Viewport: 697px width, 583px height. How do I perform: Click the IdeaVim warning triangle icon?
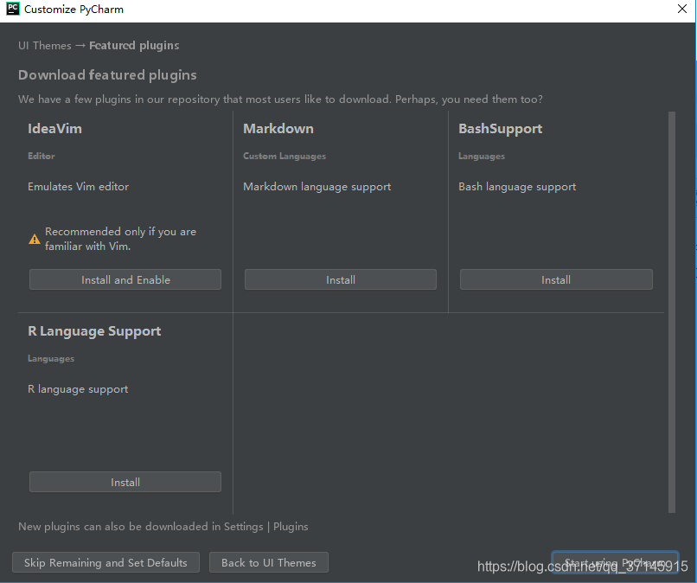35,240
